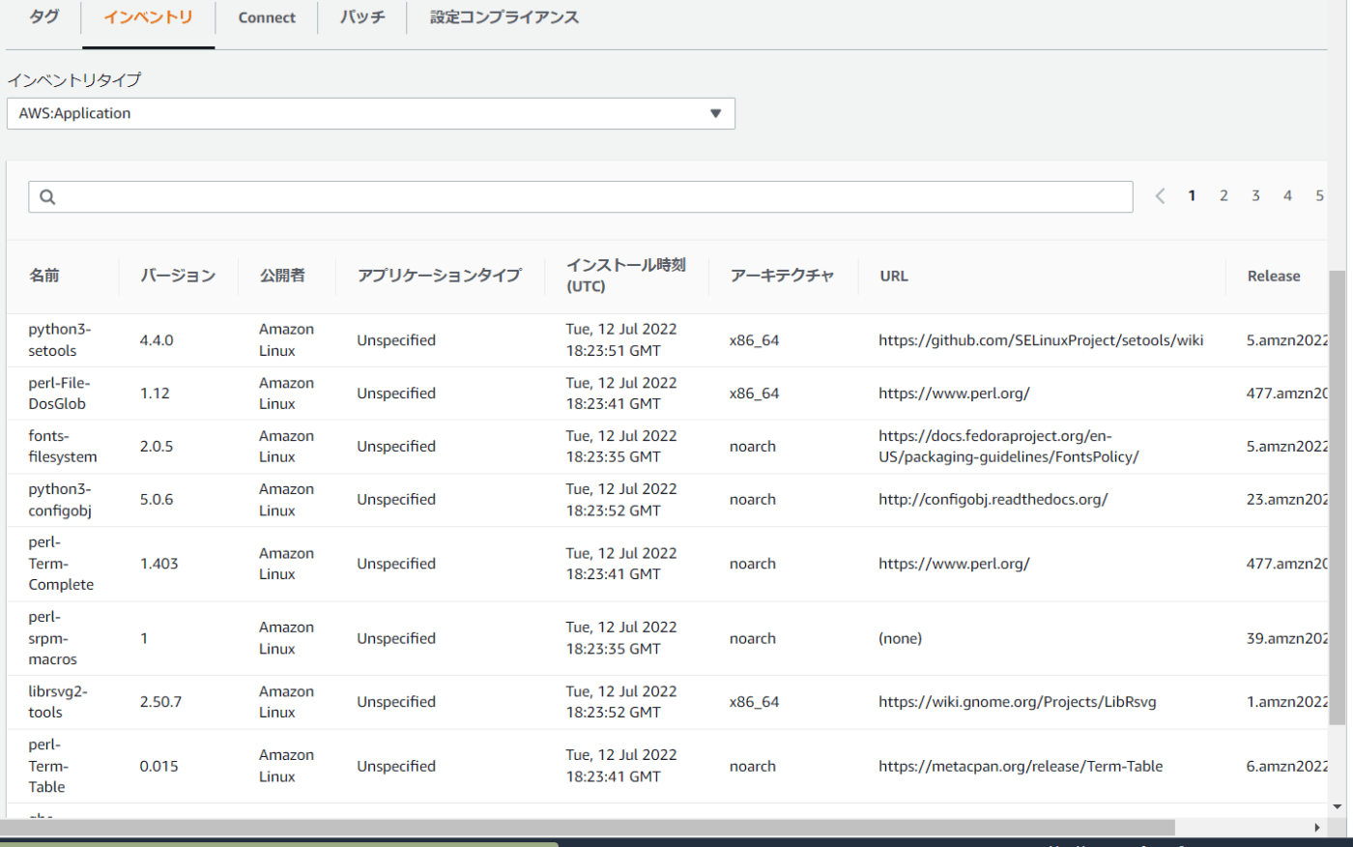Go to page 4
The image size is (1353, 847).
(x=1287, y=196)
